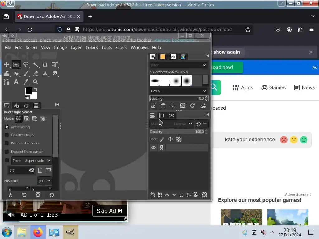Image resolution: width=319 pixels, height=239 pixels.
Task: Open the layers dock configure menu arrow
Action: pos(207,115)
